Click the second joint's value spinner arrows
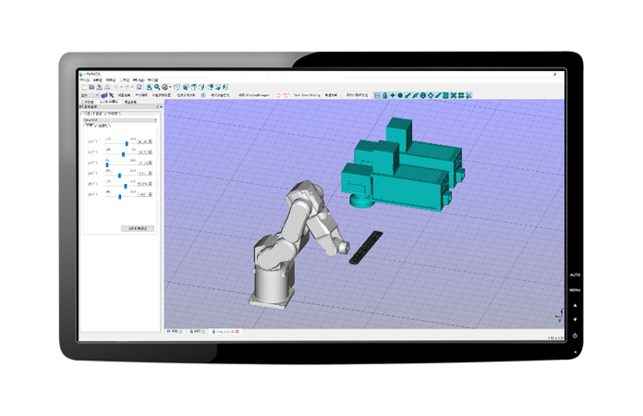 pyautogui.click(x=150, y=153)
